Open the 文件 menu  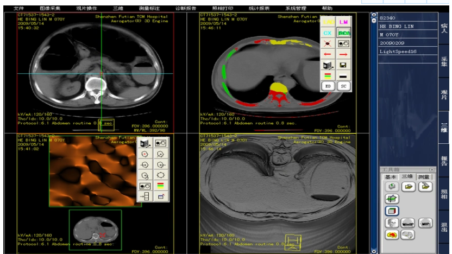18,8
